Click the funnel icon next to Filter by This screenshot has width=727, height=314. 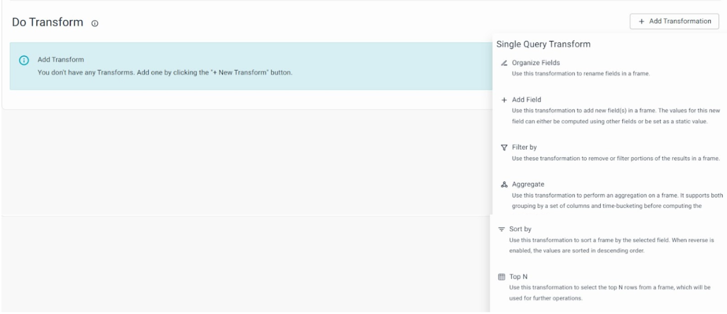[504, 147]
